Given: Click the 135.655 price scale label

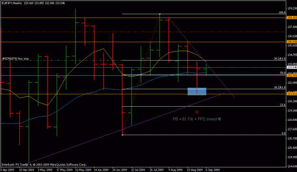Looking at the screenshot, I should (292, 45).
